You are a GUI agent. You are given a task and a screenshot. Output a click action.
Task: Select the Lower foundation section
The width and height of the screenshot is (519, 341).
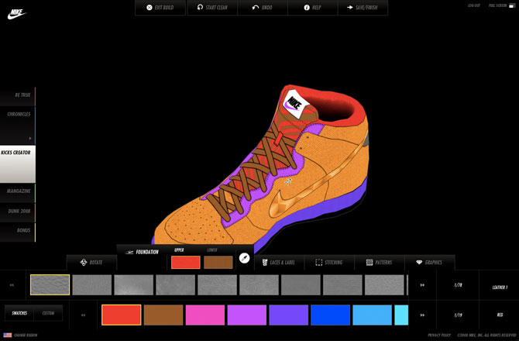pyautogui.click(x=211, y=250)
